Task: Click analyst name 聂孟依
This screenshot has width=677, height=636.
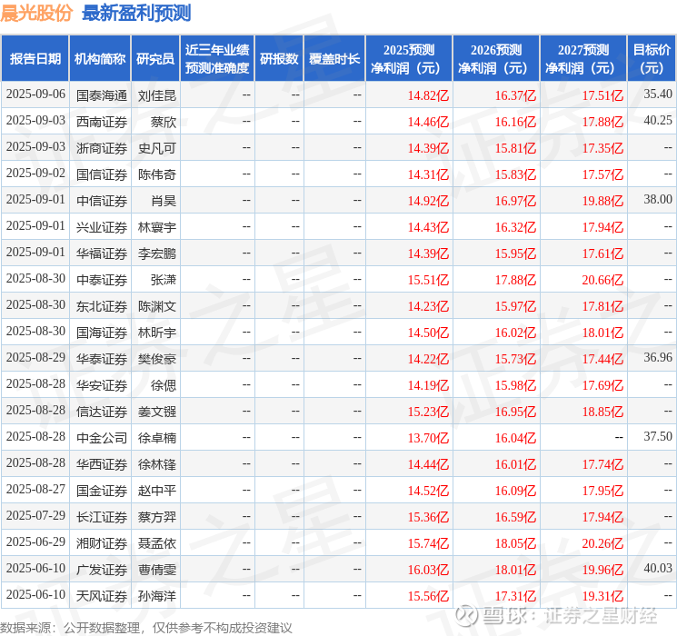Action: point(157,543)
